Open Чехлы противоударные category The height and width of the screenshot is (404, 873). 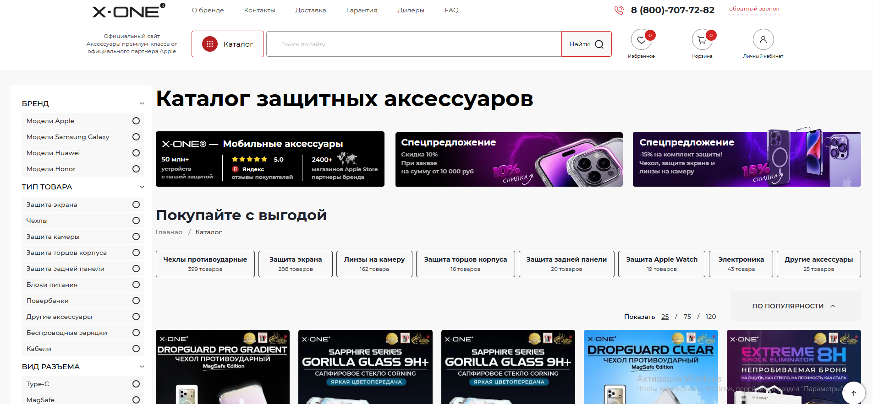(x=205, y=264)
